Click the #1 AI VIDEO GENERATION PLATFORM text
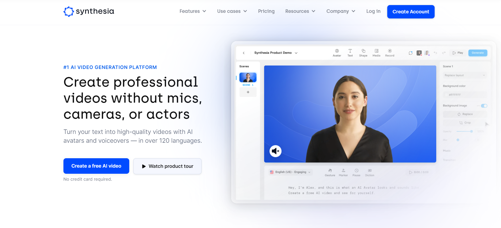501x228 pixels. pos(110,67)
